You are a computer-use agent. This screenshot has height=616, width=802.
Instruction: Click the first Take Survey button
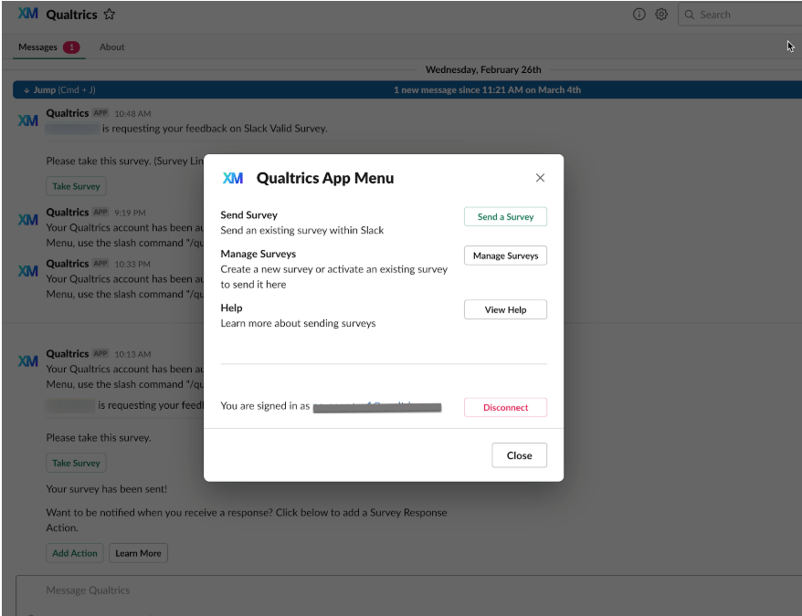click(76, 186)
